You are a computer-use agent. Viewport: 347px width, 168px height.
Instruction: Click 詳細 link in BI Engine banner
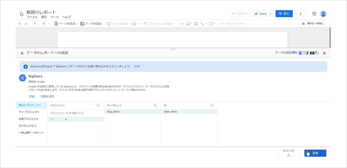[137, 67]
